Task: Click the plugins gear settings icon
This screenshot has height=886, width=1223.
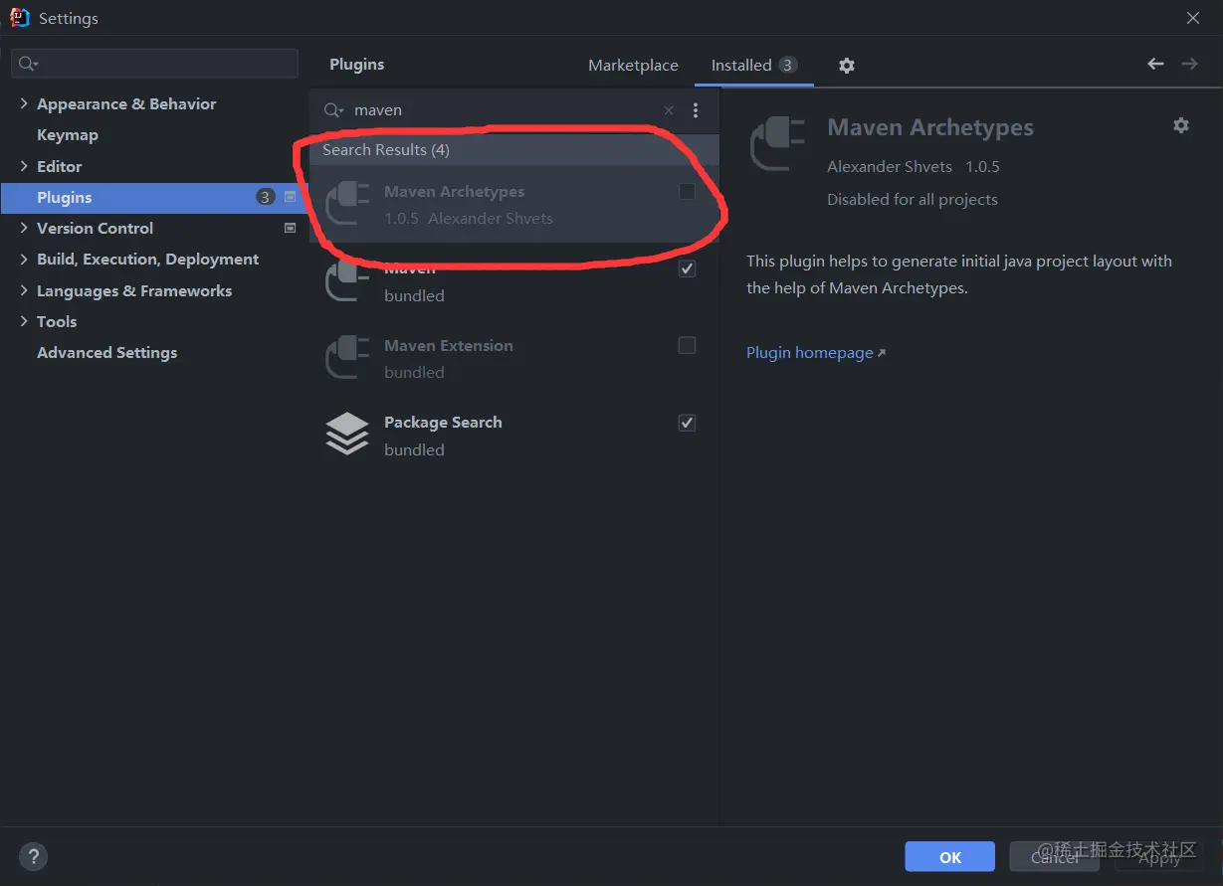Action: click(846, 66)
